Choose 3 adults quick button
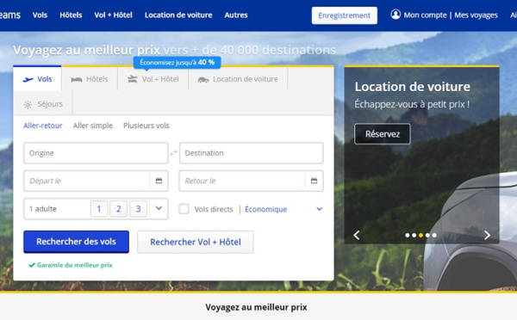This screenshot has width=517, height=320. [139, 209]
